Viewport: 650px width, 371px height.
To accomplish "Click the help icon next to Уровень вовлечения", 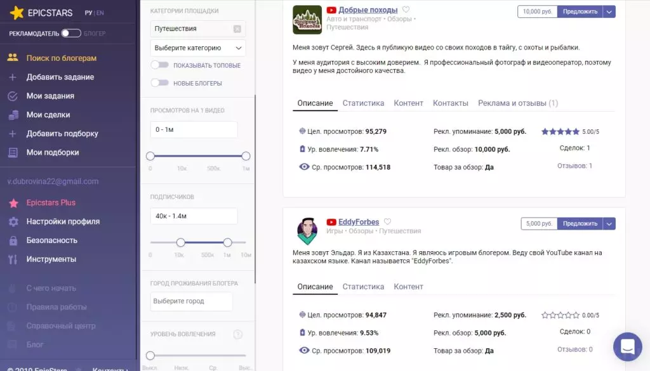I will pos(237,334).
